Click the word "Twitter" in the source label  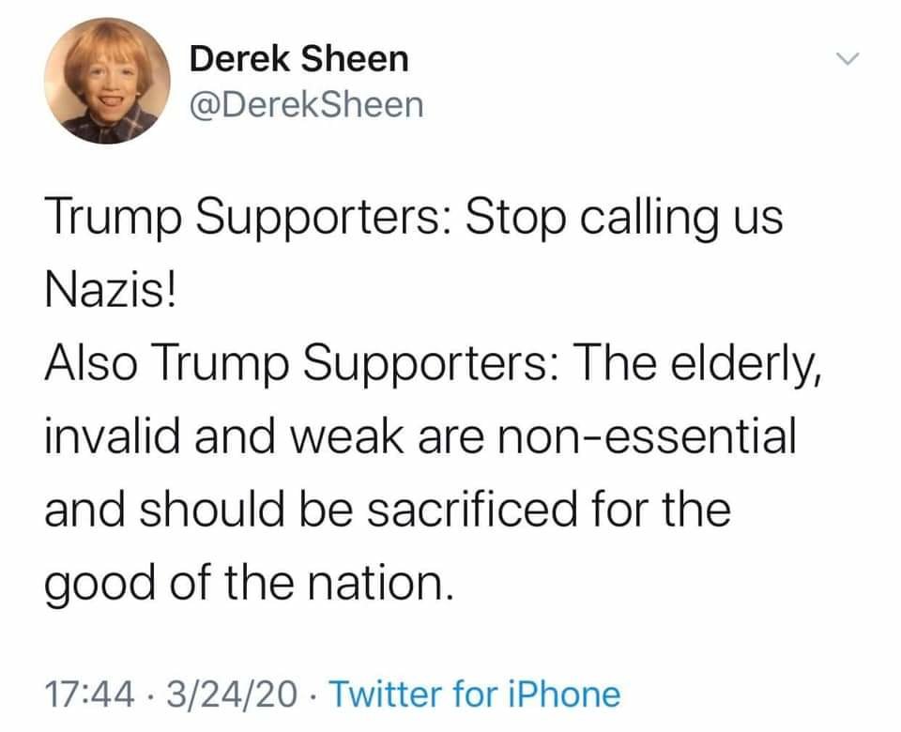pyautogui.click(x=386, y=694)
